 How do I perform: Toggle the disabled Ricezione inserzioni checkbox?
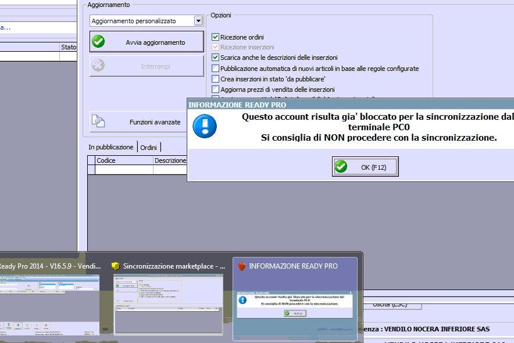(215, 47)
